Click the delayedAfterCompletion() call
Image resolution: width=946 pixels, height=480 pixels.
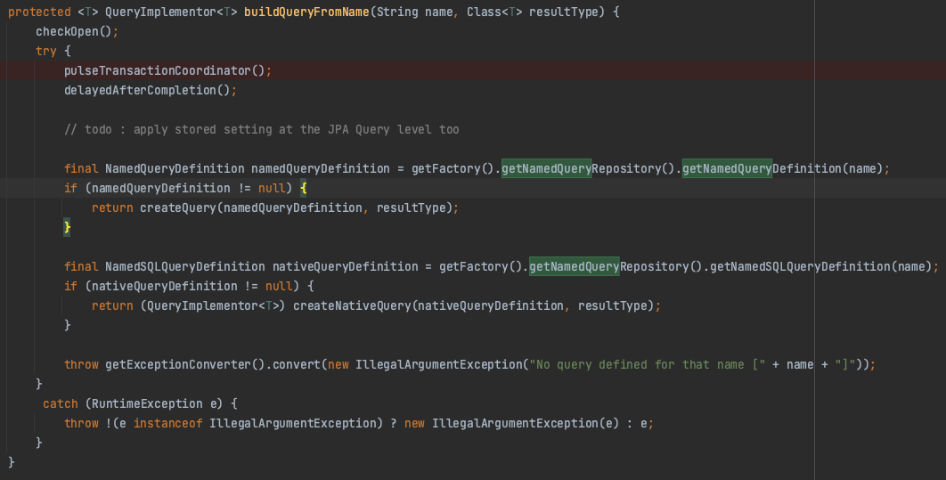click(147, 91)
